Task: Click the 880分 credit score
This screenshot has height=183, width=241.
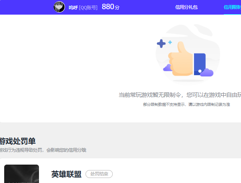Action: tap(111, 7)
